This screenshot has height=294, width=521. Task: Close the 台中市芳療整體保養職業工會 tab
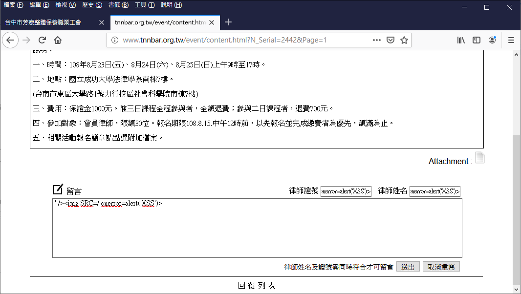pos(102,22)
